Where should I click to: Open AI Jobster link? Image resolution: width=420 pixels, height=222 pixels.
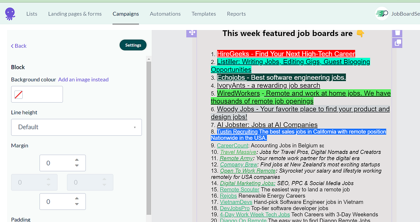point(267,125)
